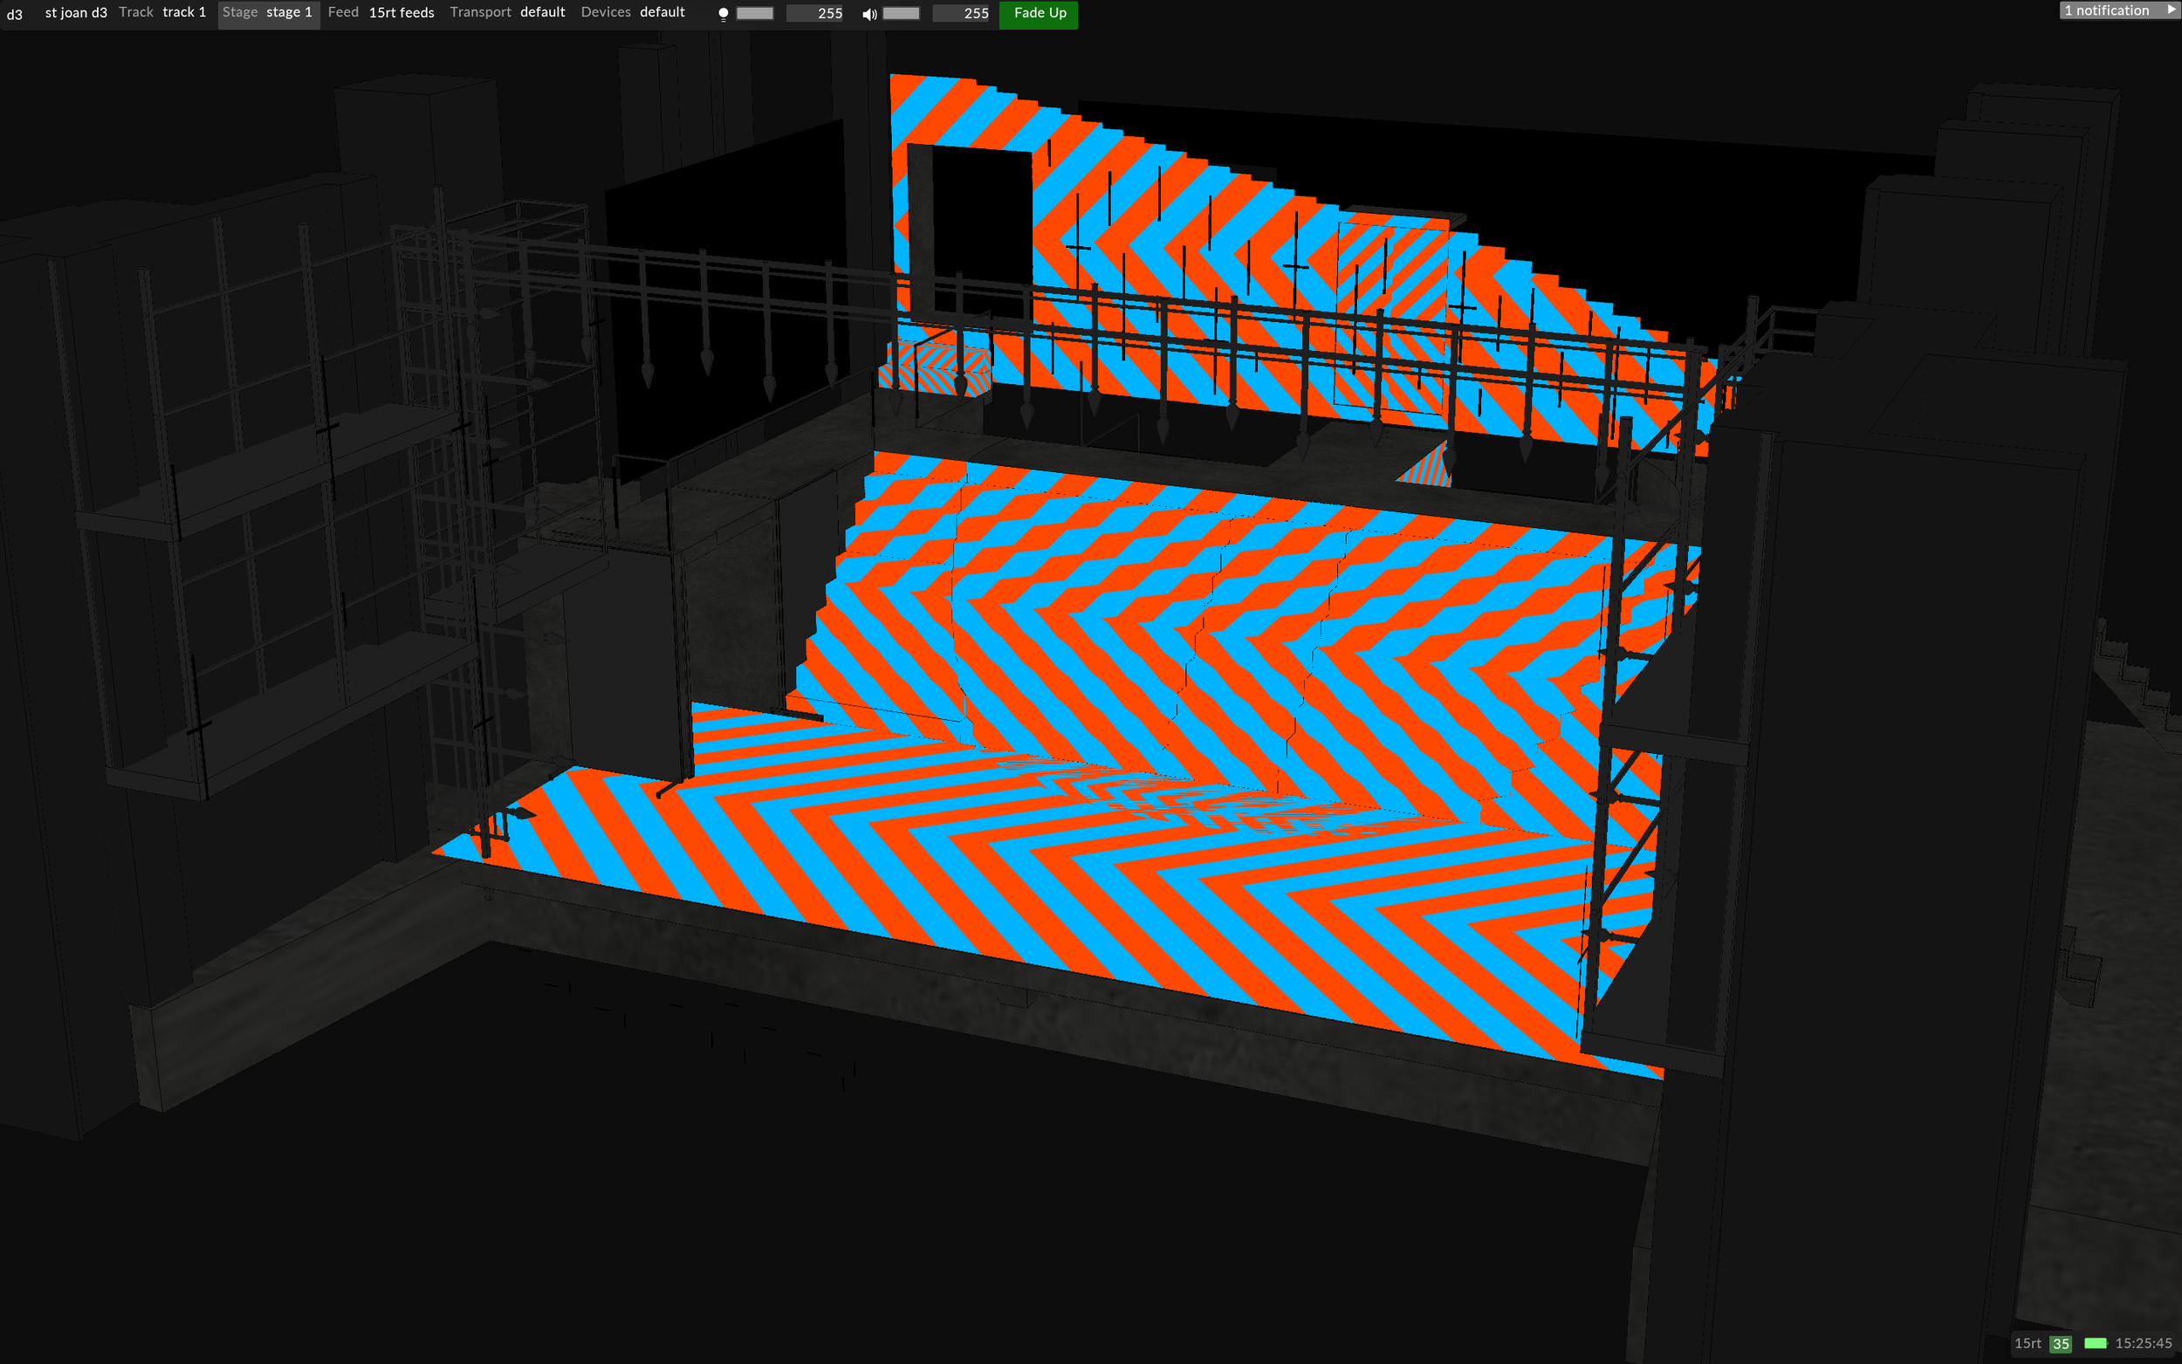Expand notifications with the arrow icon

coord(2171,10)
